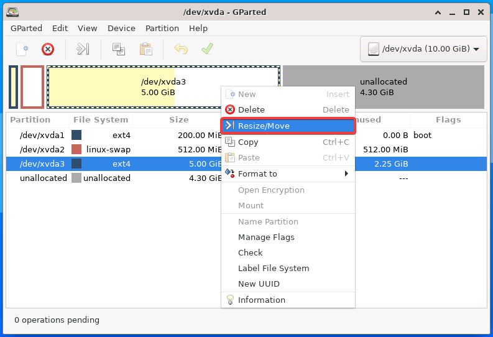
Task: Click the File System column header
Action: 101,120
